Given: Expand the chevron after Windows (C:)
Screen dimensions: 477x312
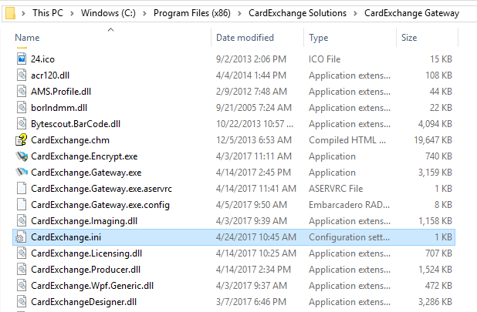Looking at the screenshot, I should pyautogui.click(x=144, y=13).
